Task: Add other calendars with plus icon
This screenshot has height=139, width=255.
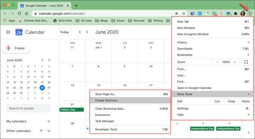Action: [41, 130]
